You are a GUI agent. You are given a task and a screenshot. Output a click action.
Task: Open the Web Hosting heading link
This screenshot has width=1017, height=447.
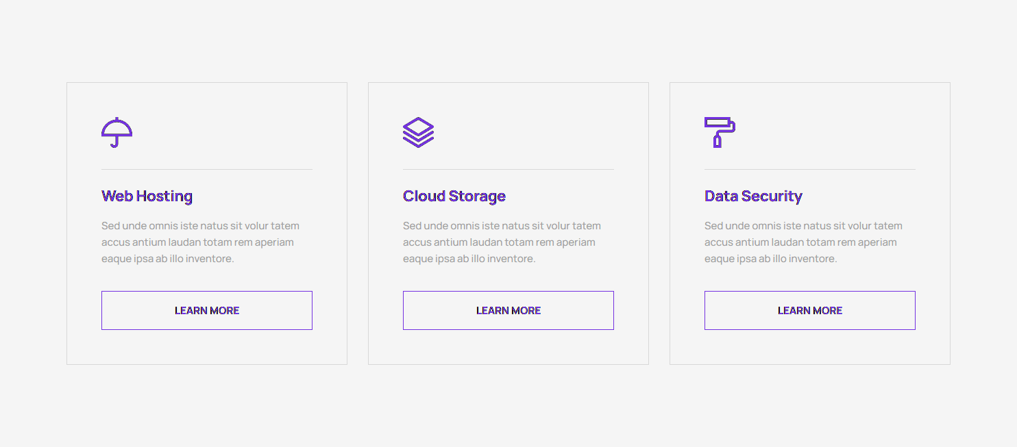point(147,196)
